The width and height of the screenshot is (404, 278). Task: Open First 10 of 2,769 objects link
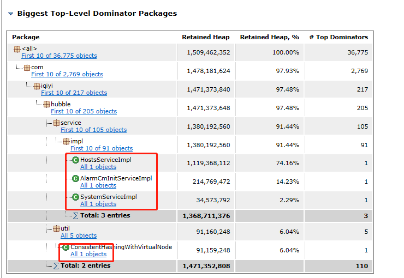tap(67, 74)
